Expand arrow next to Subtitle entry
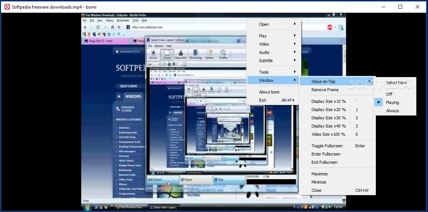Viewport: 428px width, 212px height. click(295, 60)
